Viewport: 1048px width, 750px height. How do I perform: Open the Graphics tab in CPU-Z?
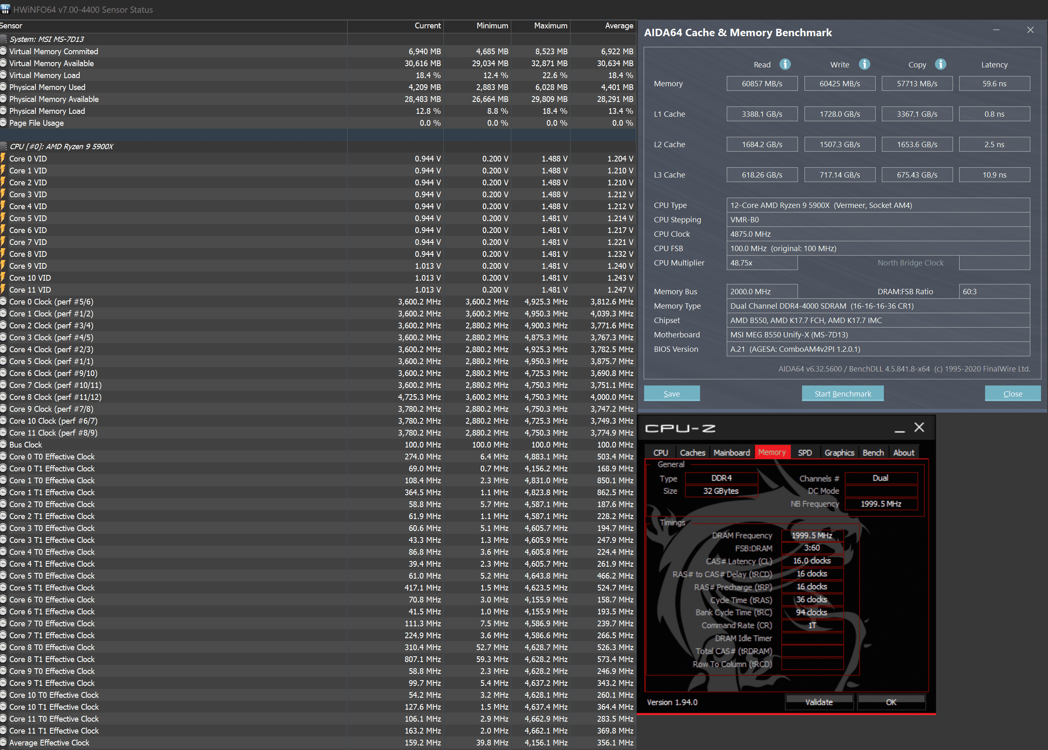point(839,452)
